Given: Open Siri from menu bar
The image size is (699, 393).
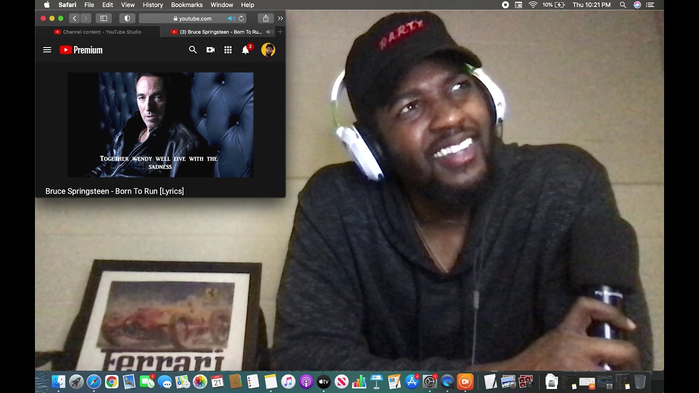Looking at the screenshot, I should tap(637, 5).
